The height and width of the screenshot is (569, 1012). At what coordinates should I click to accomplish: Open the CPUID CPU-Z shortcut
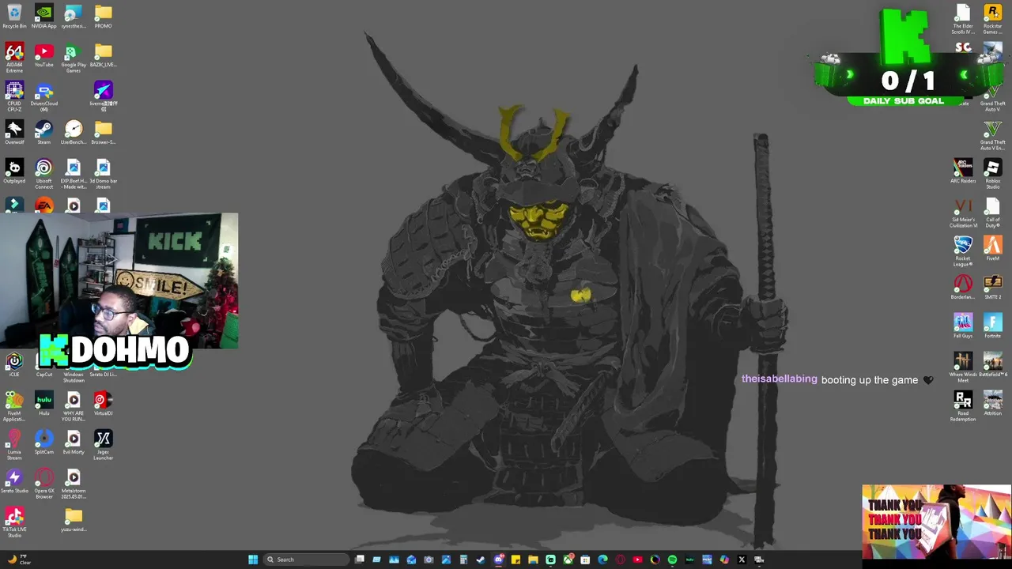coord(14,96)
